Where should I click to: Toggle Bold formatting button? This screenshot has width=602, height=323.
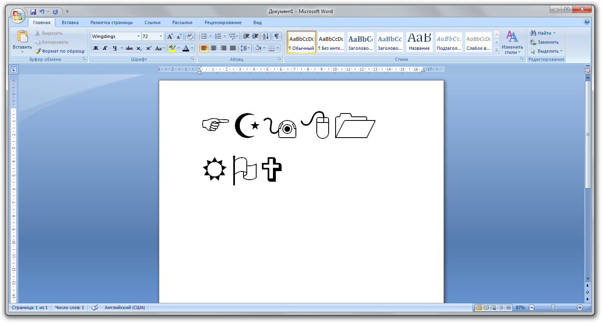[x=96, y=48]
